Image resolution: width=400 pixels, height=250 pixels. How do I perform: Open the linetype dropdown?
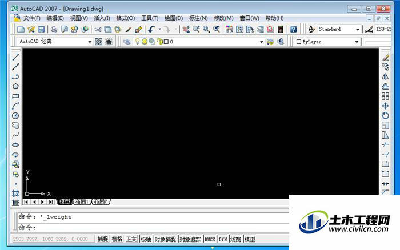[x=378, y=42]
